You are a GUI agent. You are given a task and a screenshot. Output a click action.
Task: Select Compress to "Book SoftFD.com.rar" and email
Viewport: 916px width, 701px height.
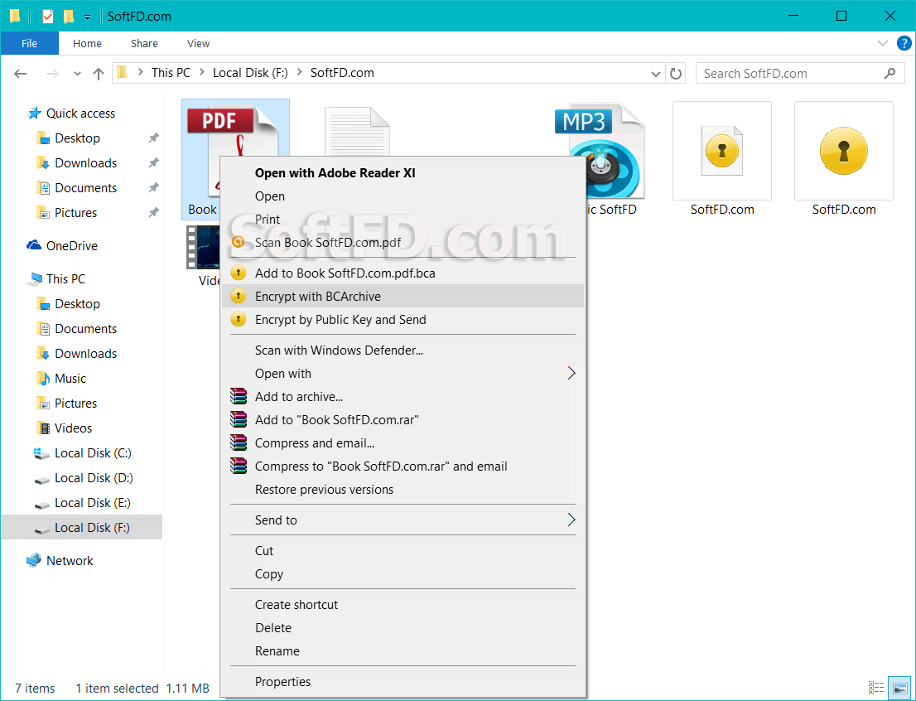tap(403, 467)
